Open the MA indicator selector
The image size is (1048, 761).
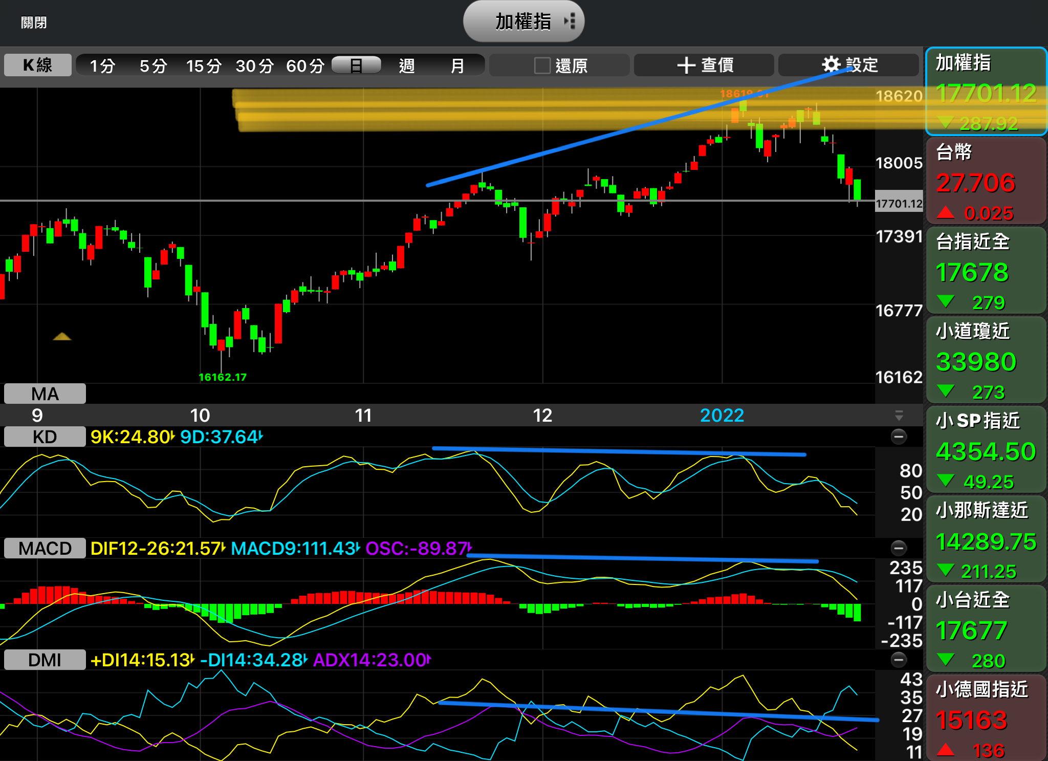click(x=45, y=394)
